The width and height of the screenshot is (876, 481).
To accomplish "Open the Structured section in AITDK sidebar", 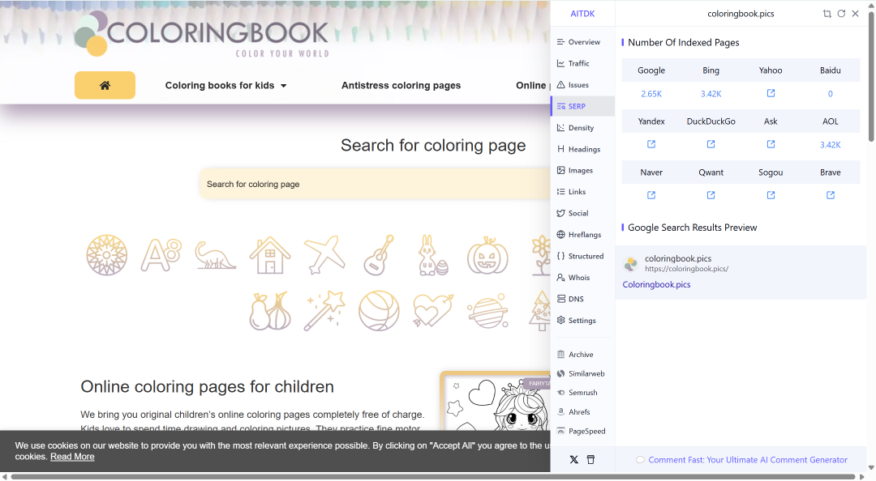I will [582, 256].
